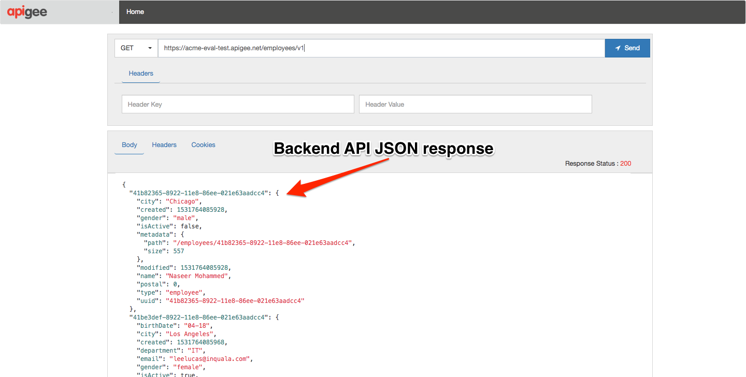Image resolution: width=746 pixels, height=377 pixels.
Task: Click the paper plane icon on Send
Action: coord(618,48)
